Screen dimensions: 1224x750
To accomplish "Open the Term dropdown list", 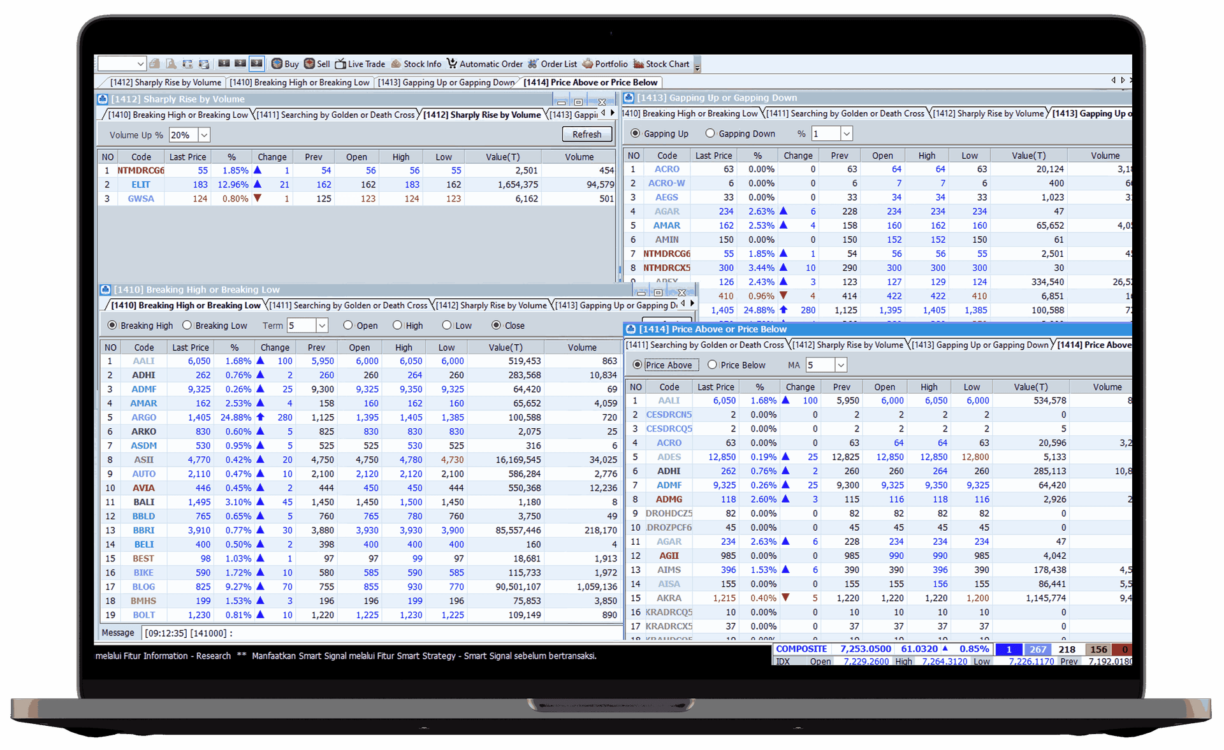I will pyautogui.click(x=322, y=326).
